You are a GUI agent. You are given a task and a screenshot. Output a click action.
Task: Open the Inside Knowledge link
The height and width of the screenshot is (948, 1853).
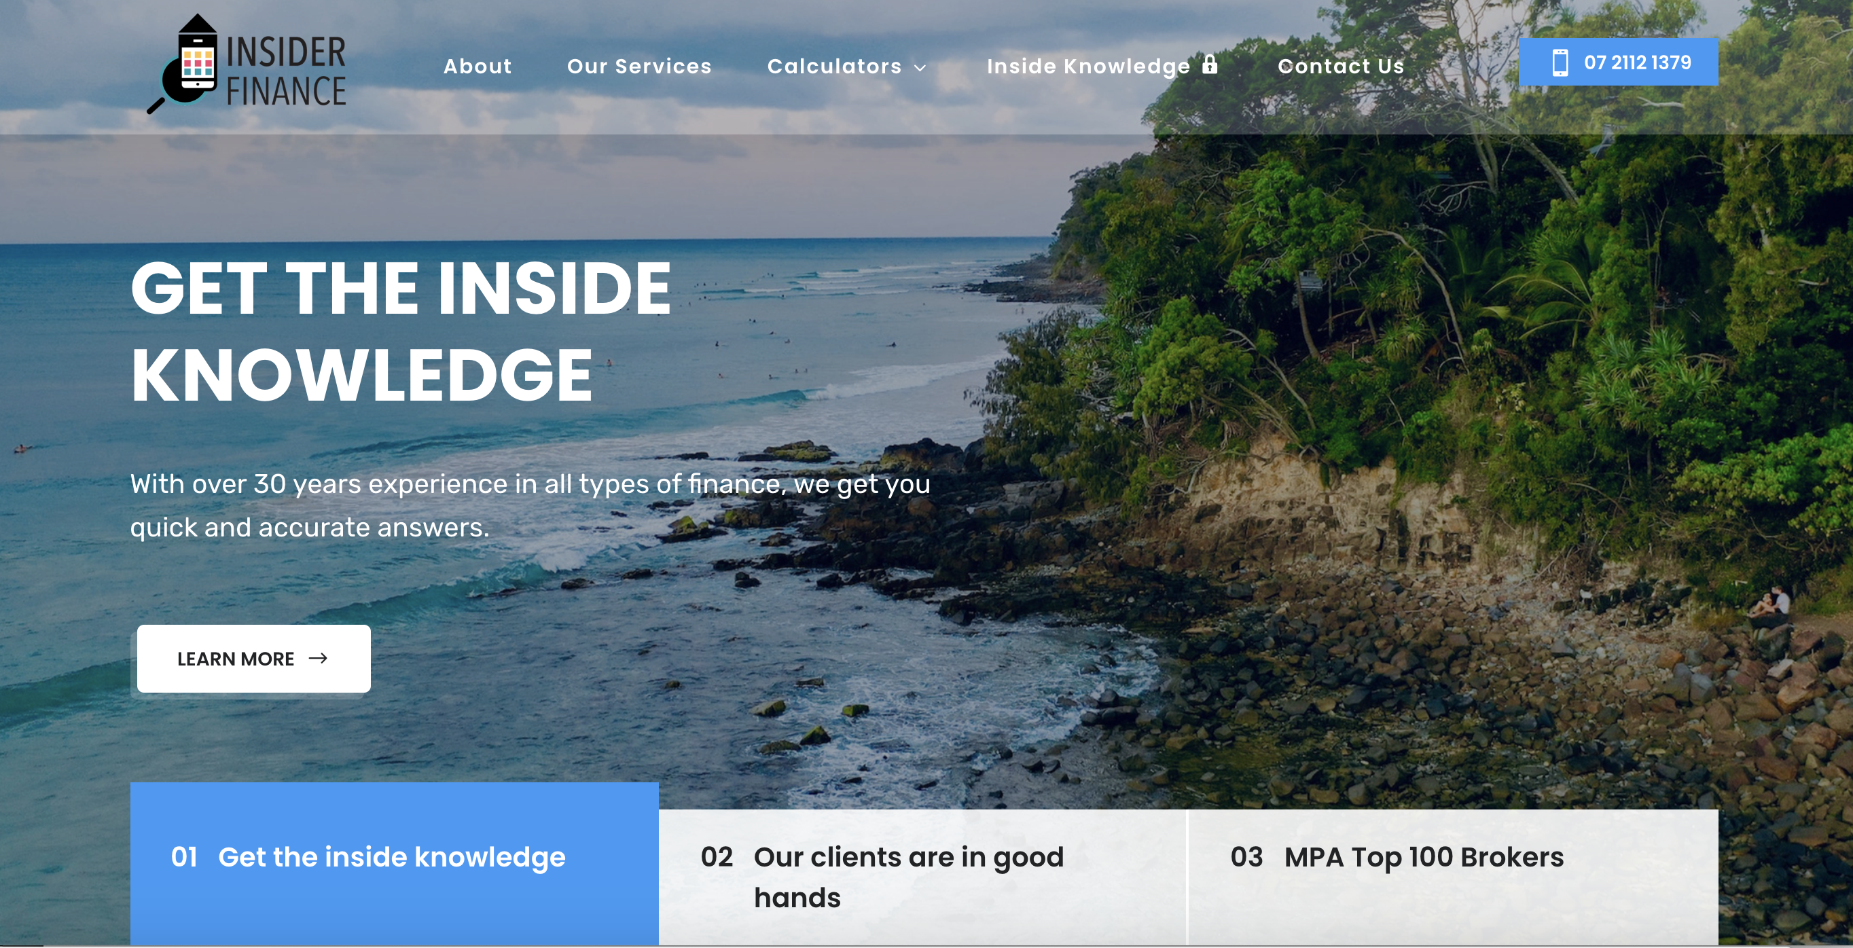1088,66
